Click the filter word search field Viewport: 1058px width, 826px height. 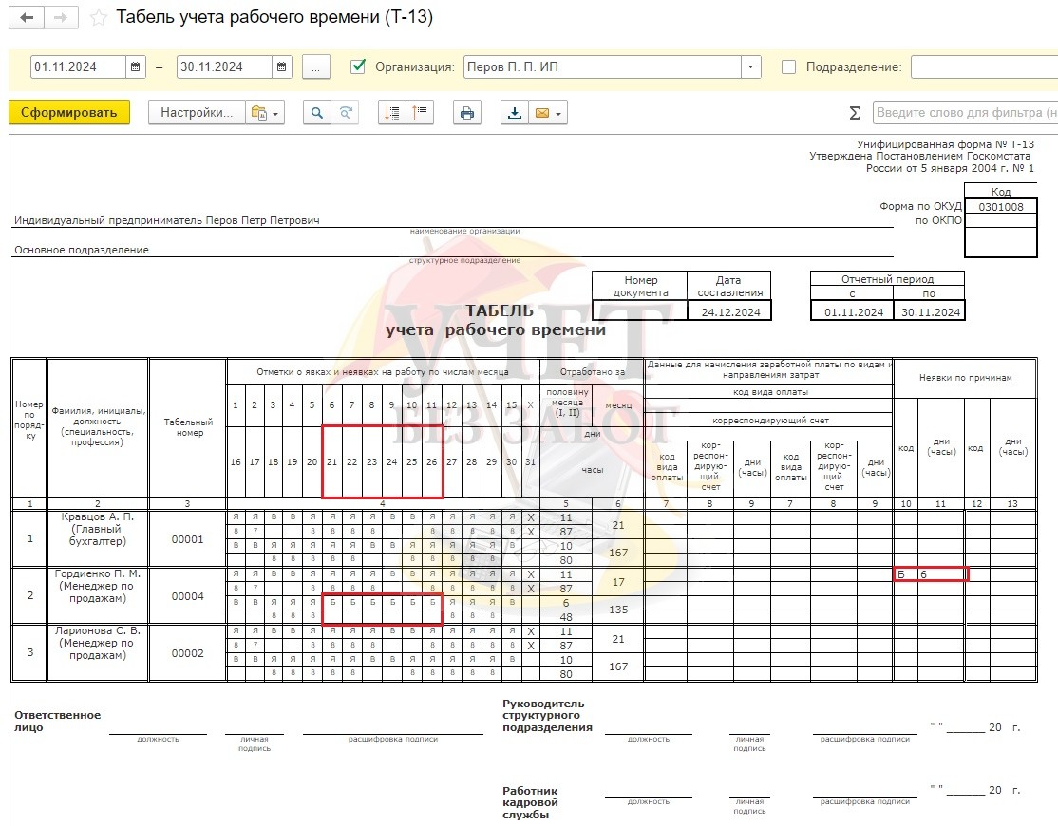coord(965,113)
